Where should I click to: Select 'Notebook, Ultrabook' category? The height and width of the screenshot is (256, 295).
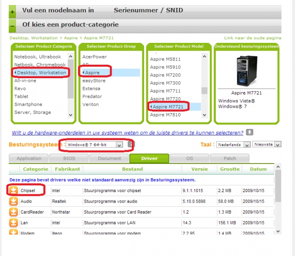pyautogui.click(x=38, y=57)
